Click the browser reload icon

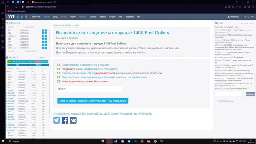click(x=16, y=7)
